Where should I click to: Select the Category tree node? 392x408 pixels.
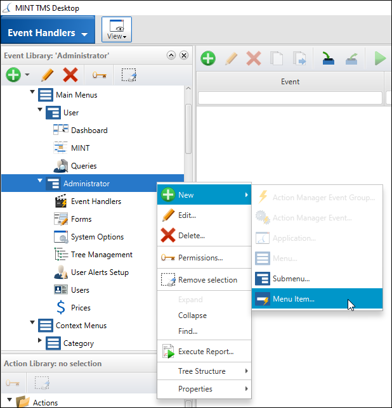point(79,343)
